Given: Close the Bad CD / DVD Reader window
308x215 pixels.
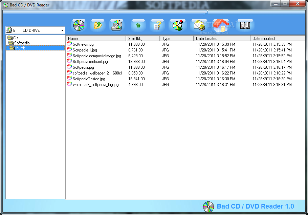Looking at the screenshot, I should [x=298, y=3].
